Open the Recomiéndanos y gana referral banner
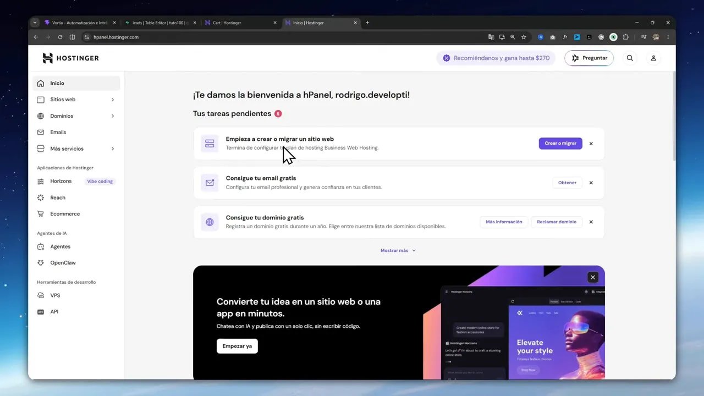 pyautogui.click(x=496, y=58)
